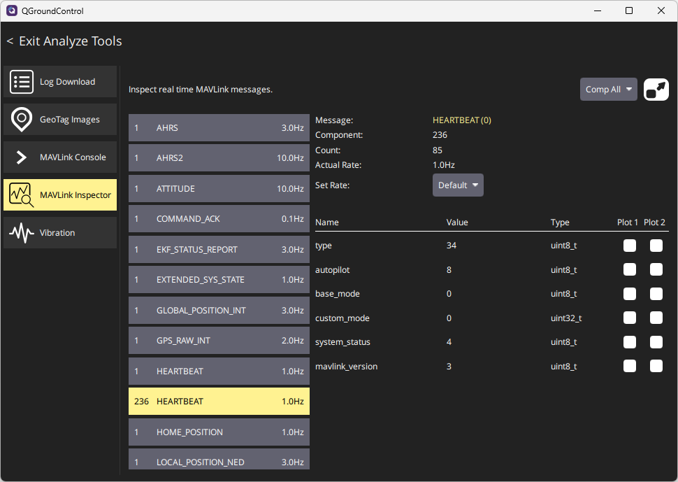Select the ATTITUDE message row
The width and height of the screenshot is (678, 482).
(x=219, y=189)
